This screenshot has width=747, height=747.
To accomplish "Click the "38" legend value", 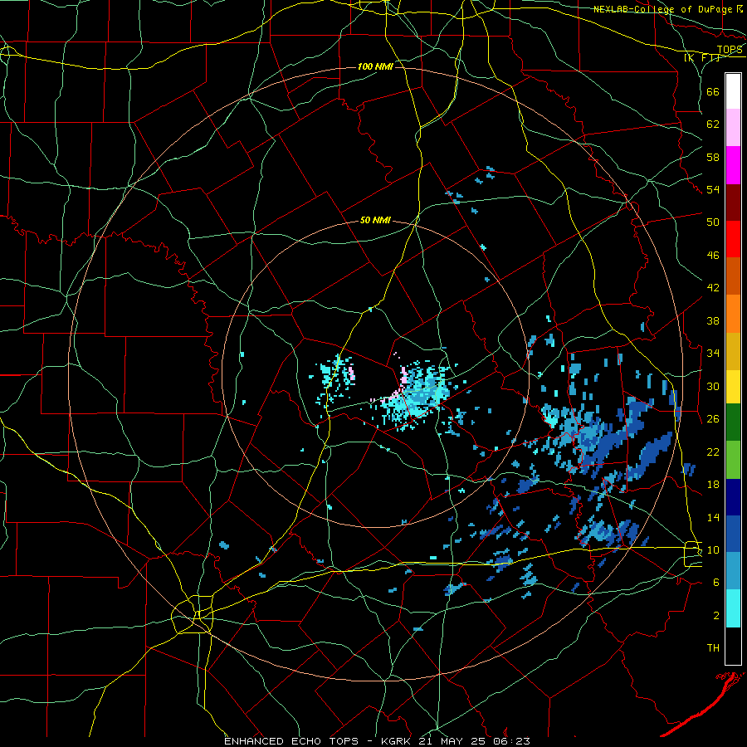I will tap(713, 321).
